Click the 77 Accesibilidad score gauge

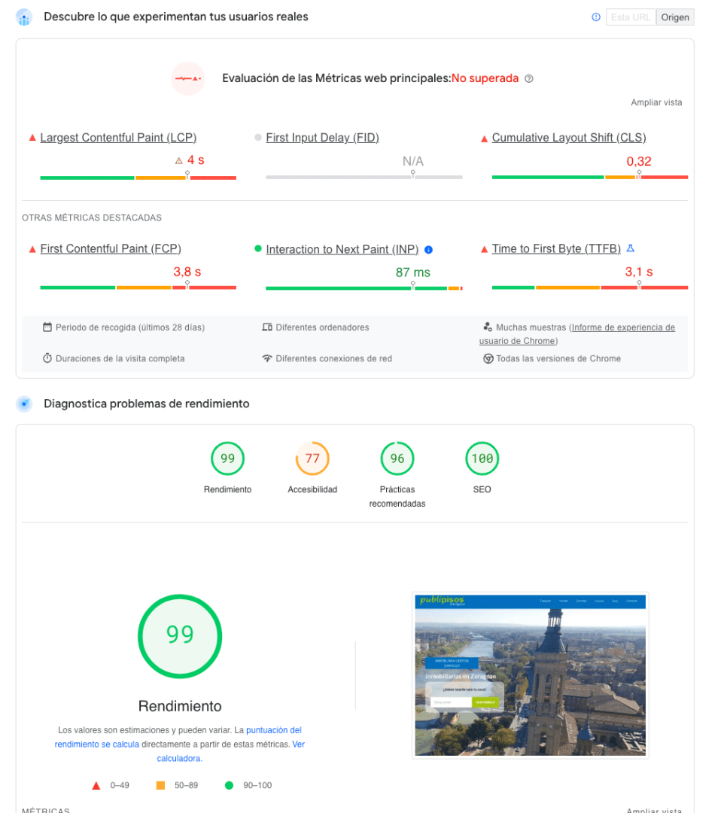[312, 458]
